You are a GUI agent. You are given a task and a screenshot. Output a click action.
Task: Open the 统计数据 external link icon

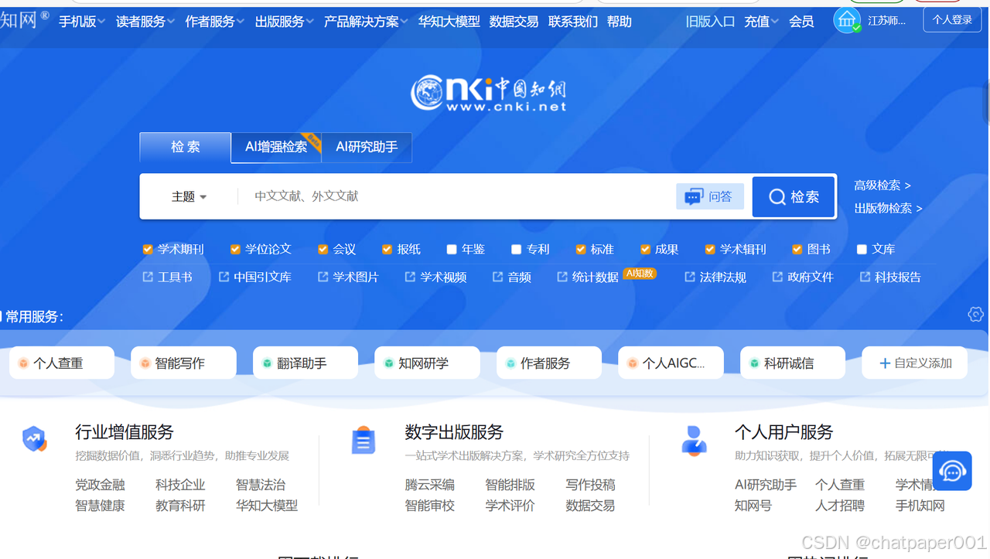562,277
